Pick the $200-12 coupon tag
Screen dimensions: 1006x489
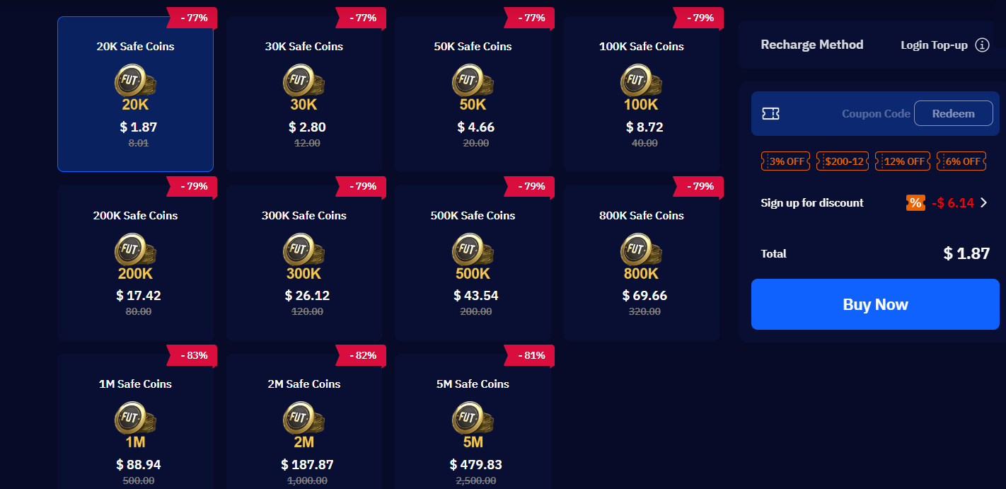tap(844, 161)
